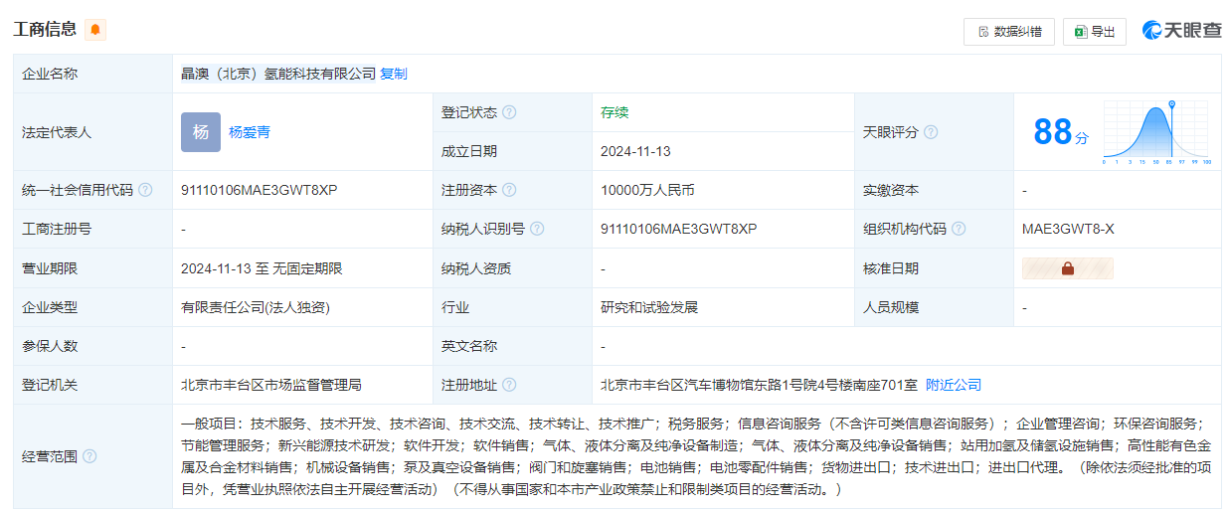The width and height of the screenshot is (1228, 513).
Task: Click help icon beside 统一社会信用代码
Action: tap(146, 190)
